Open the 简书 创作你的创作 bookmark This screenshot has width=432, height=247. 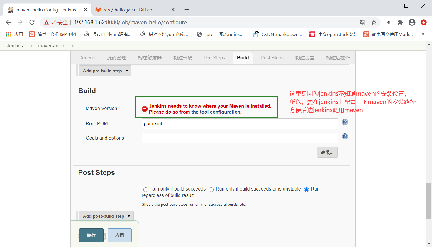(x=53, y=34)
